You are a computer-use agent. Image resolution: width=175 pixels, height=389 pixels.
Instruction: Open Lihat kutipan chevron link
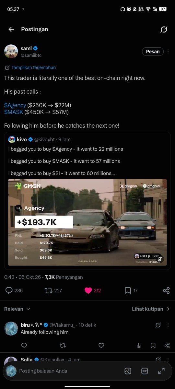click(151, 309)
